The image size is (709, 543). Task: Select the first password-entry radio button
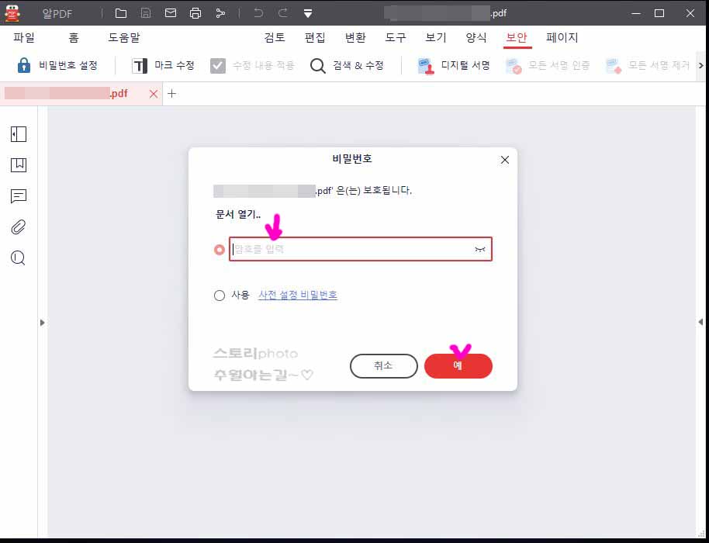coord(220,249)
